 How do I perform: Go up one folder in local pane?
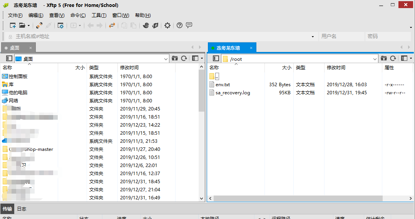[175, 58]
